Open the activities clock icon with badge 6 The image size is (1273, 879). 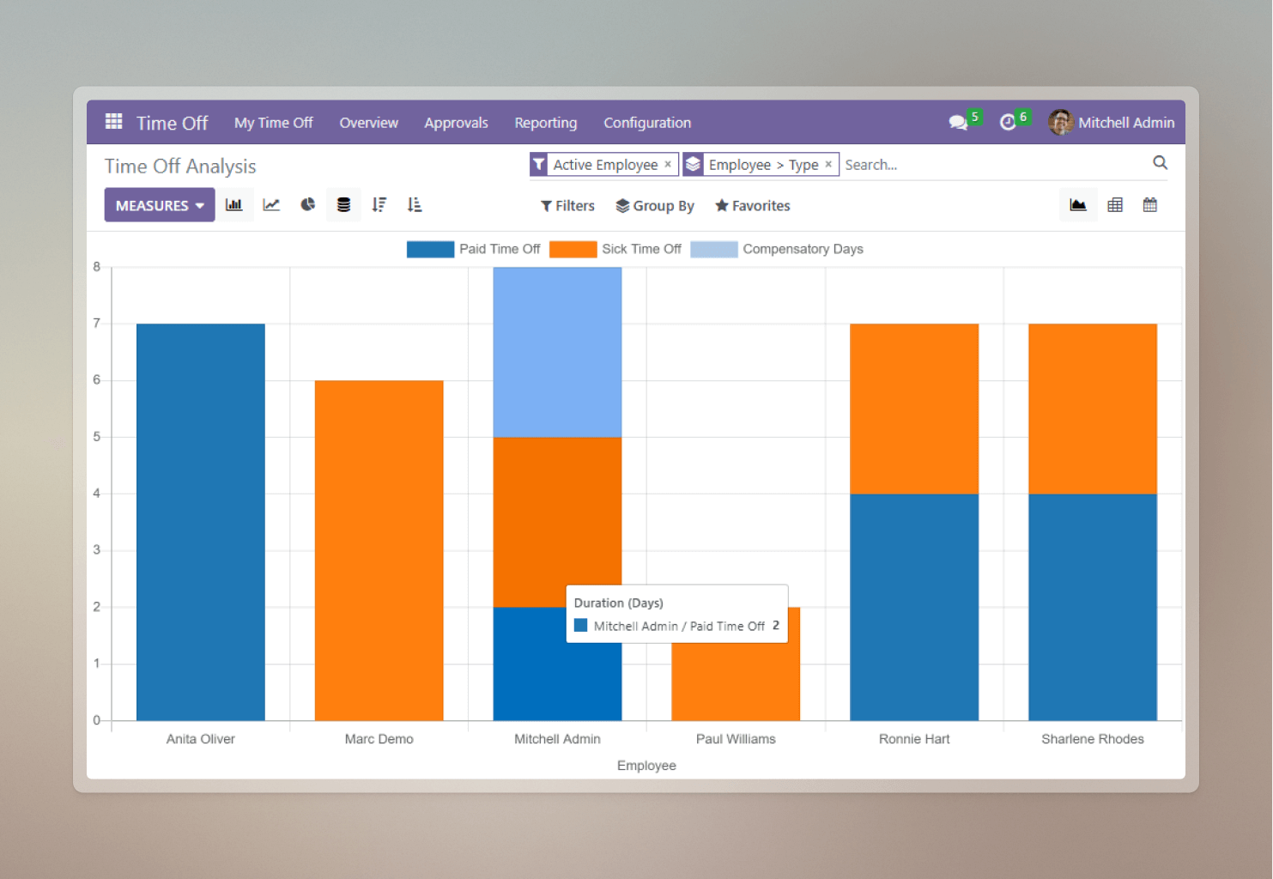[x=1008, y=123]
